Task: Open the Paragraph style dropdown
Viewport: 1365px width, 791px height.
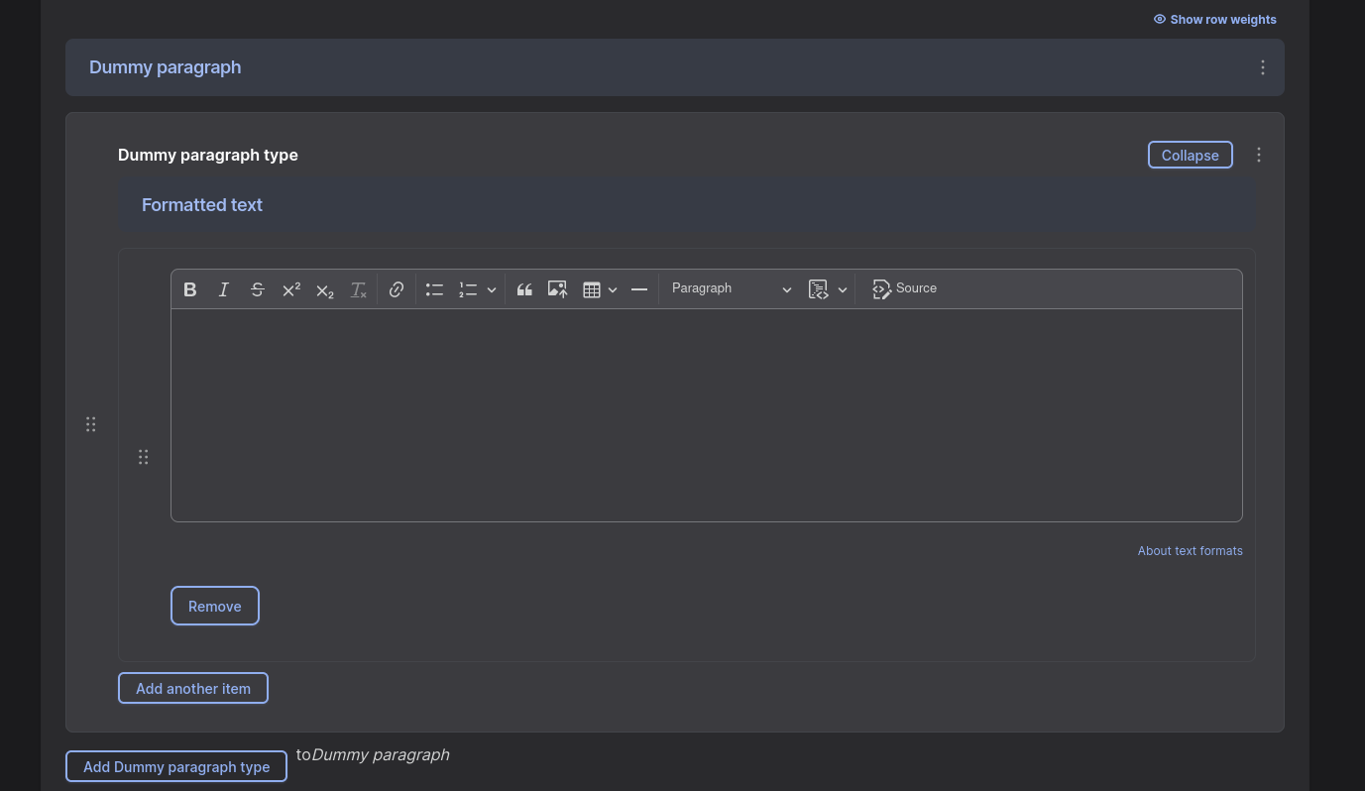Action: pyautogui.click(x=731, y=288)
